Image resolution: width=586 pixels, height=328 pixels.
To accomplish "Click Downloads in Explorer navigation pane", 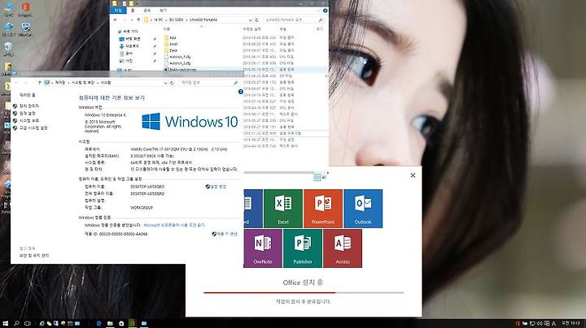I will [x=129, y=46].
